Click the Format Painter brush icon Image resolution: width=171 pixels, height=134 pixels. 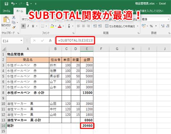click(14, 27)
